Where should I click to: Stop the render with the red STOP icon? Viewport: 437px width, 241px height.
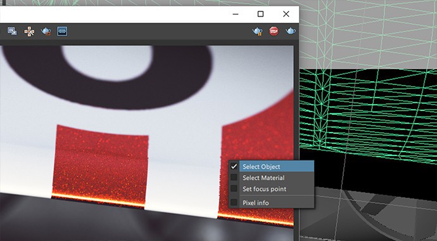[274, 31]
